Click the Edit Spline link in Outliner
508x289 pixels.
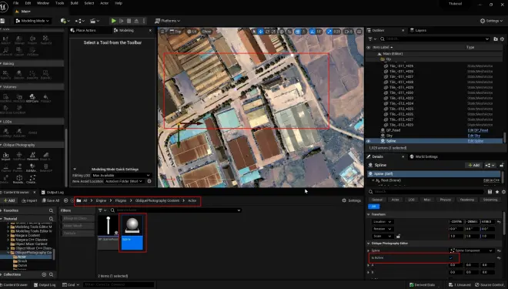click(x=475, y=141)
